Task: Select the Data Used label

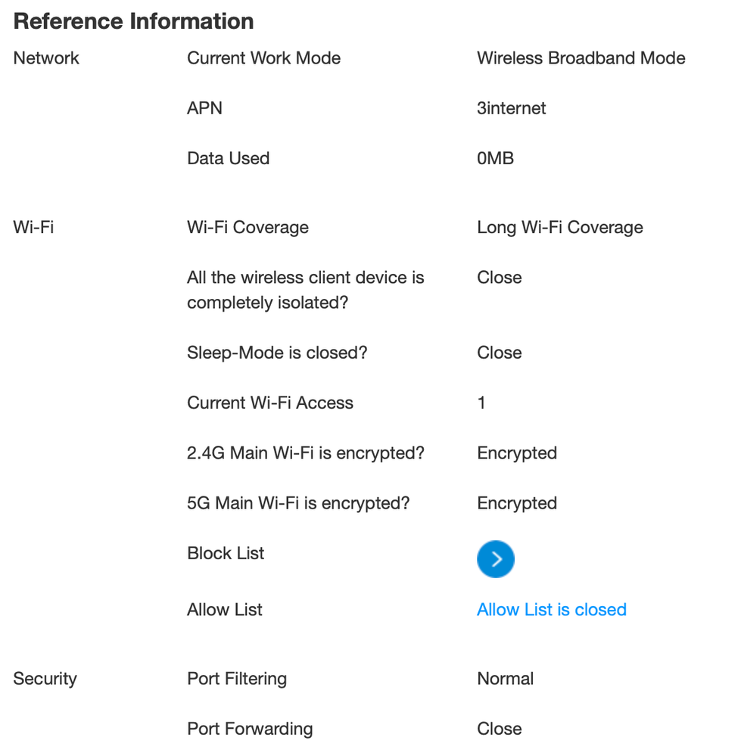Action: point(228,158)
